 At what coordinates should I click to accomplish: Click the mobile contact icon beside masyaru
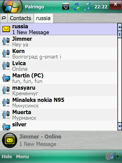pyautogui.click(x=6, y=90)
